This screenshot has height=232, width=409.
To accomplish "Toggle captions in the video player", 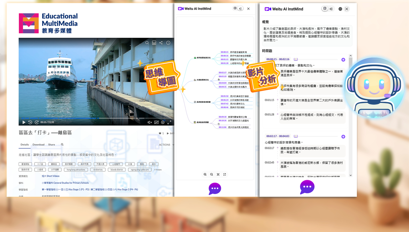I will [x=156, y=122].
